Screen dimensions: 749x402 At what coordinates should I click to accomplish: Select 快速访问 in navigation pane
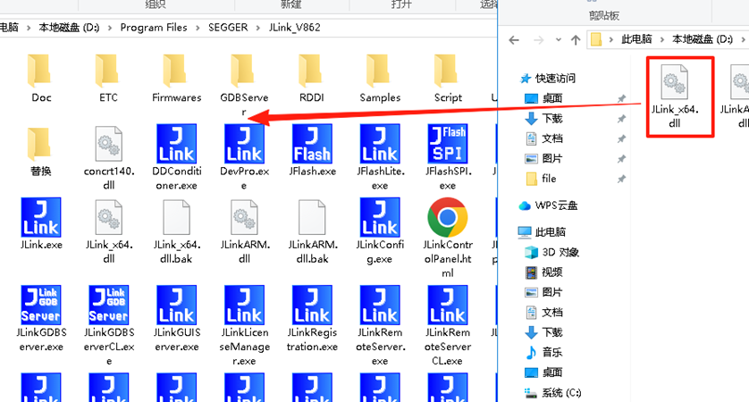554,79
